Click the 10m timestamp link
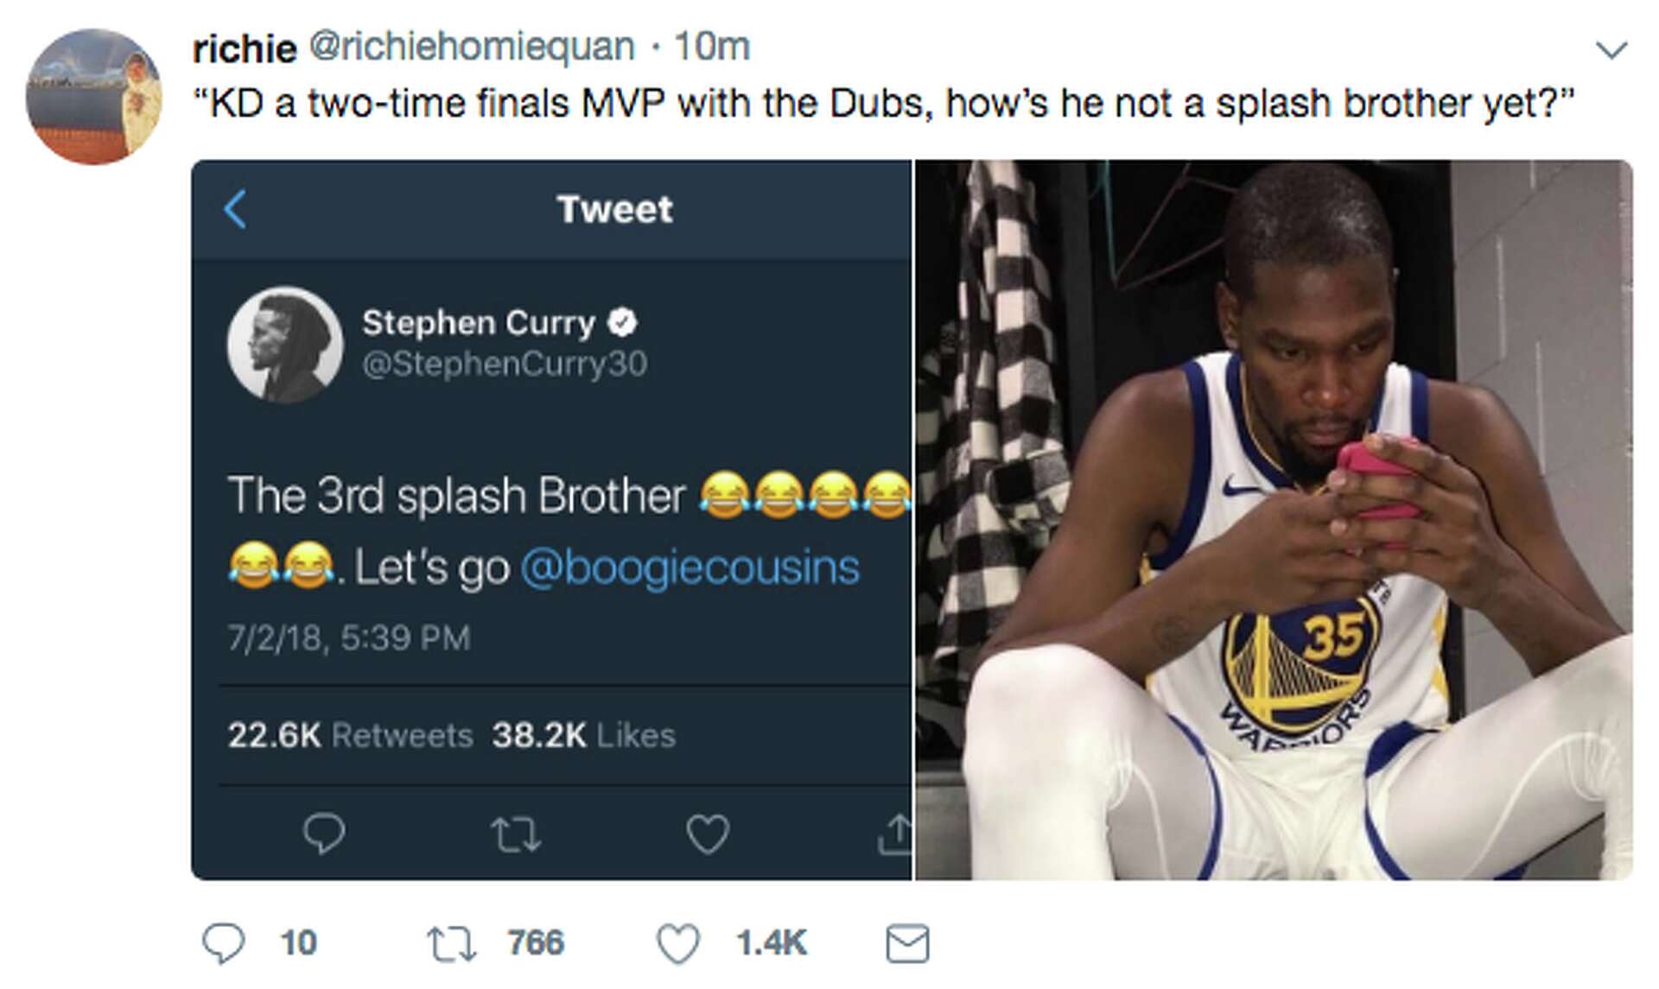Image resolution: width=1659 pixels, height=989 pixels. coord(712,47)
